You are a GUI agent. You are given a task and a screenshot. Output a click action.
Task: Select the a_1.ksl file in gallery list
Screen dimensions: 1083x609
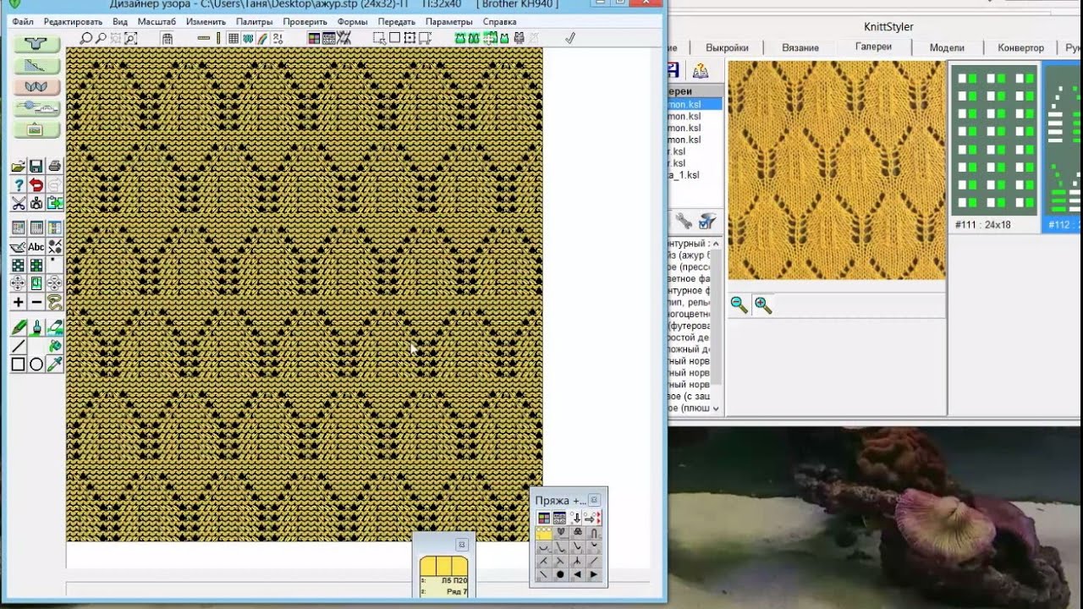pos(684,175)
